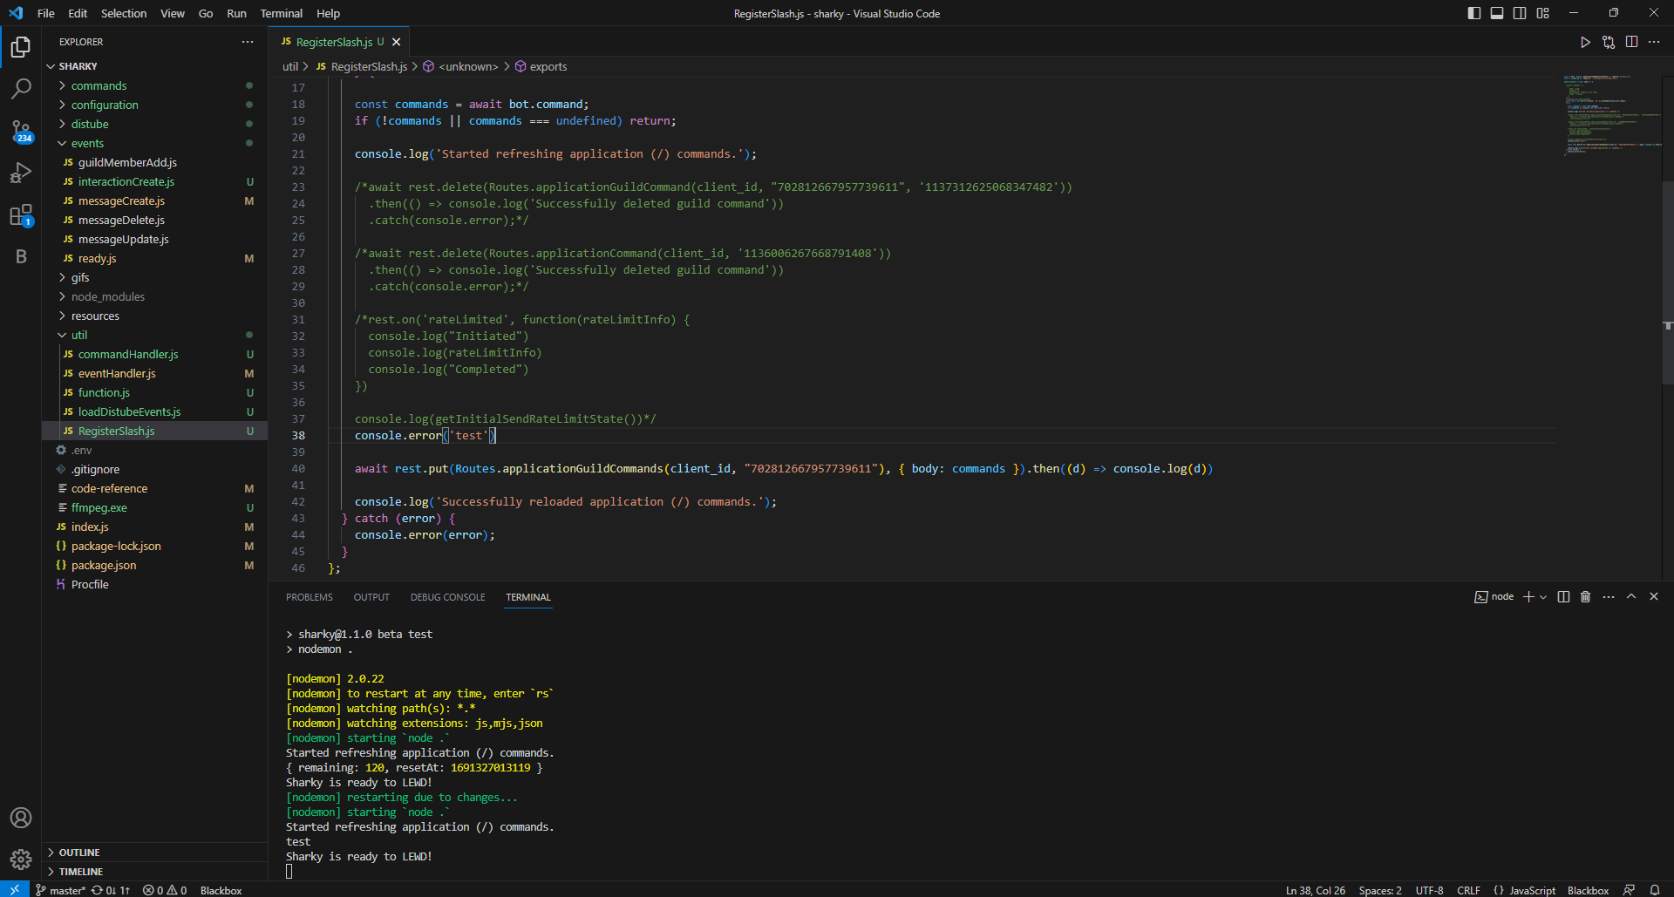Expand the TIMELINE section
Screen dimensions: 1674x897
(x=154, y=871)
